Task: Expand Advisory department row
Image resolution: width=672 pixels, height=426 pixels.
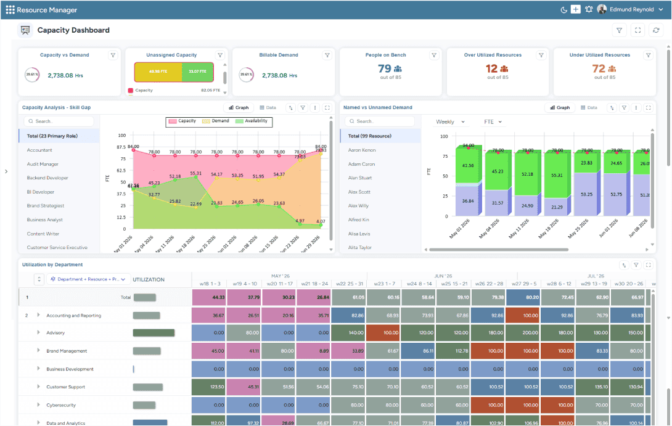Action: tap(39, 332)
